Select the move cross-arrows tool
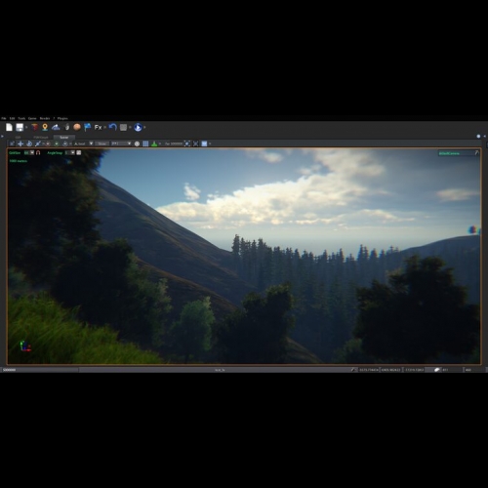The image size is (488, 488). click(x=20, y=143)
